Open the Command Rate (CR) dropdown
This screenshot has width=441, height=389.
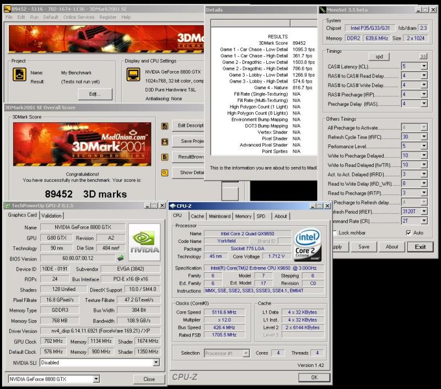424,220
